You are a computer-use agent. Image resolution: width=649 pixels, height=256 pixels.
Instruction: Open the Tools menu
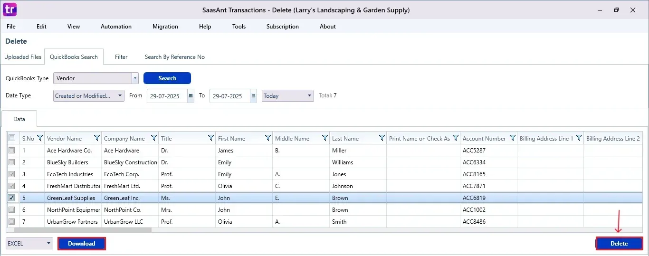pyautogui.click(x=239, y=27)
